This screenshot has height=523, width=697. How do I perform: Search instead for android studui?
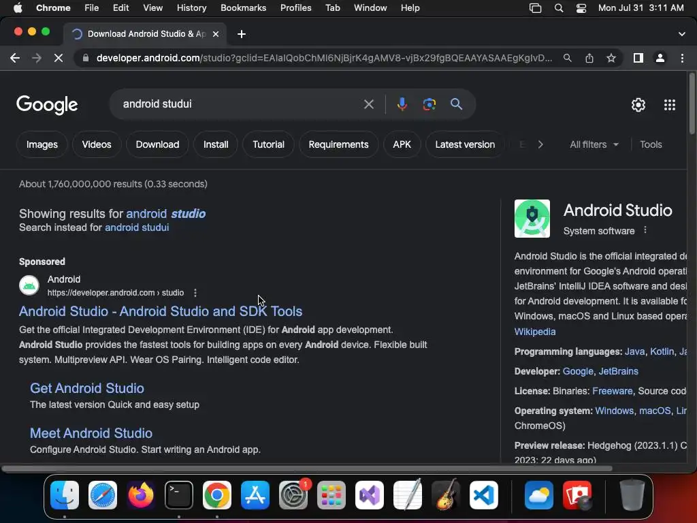137,227
